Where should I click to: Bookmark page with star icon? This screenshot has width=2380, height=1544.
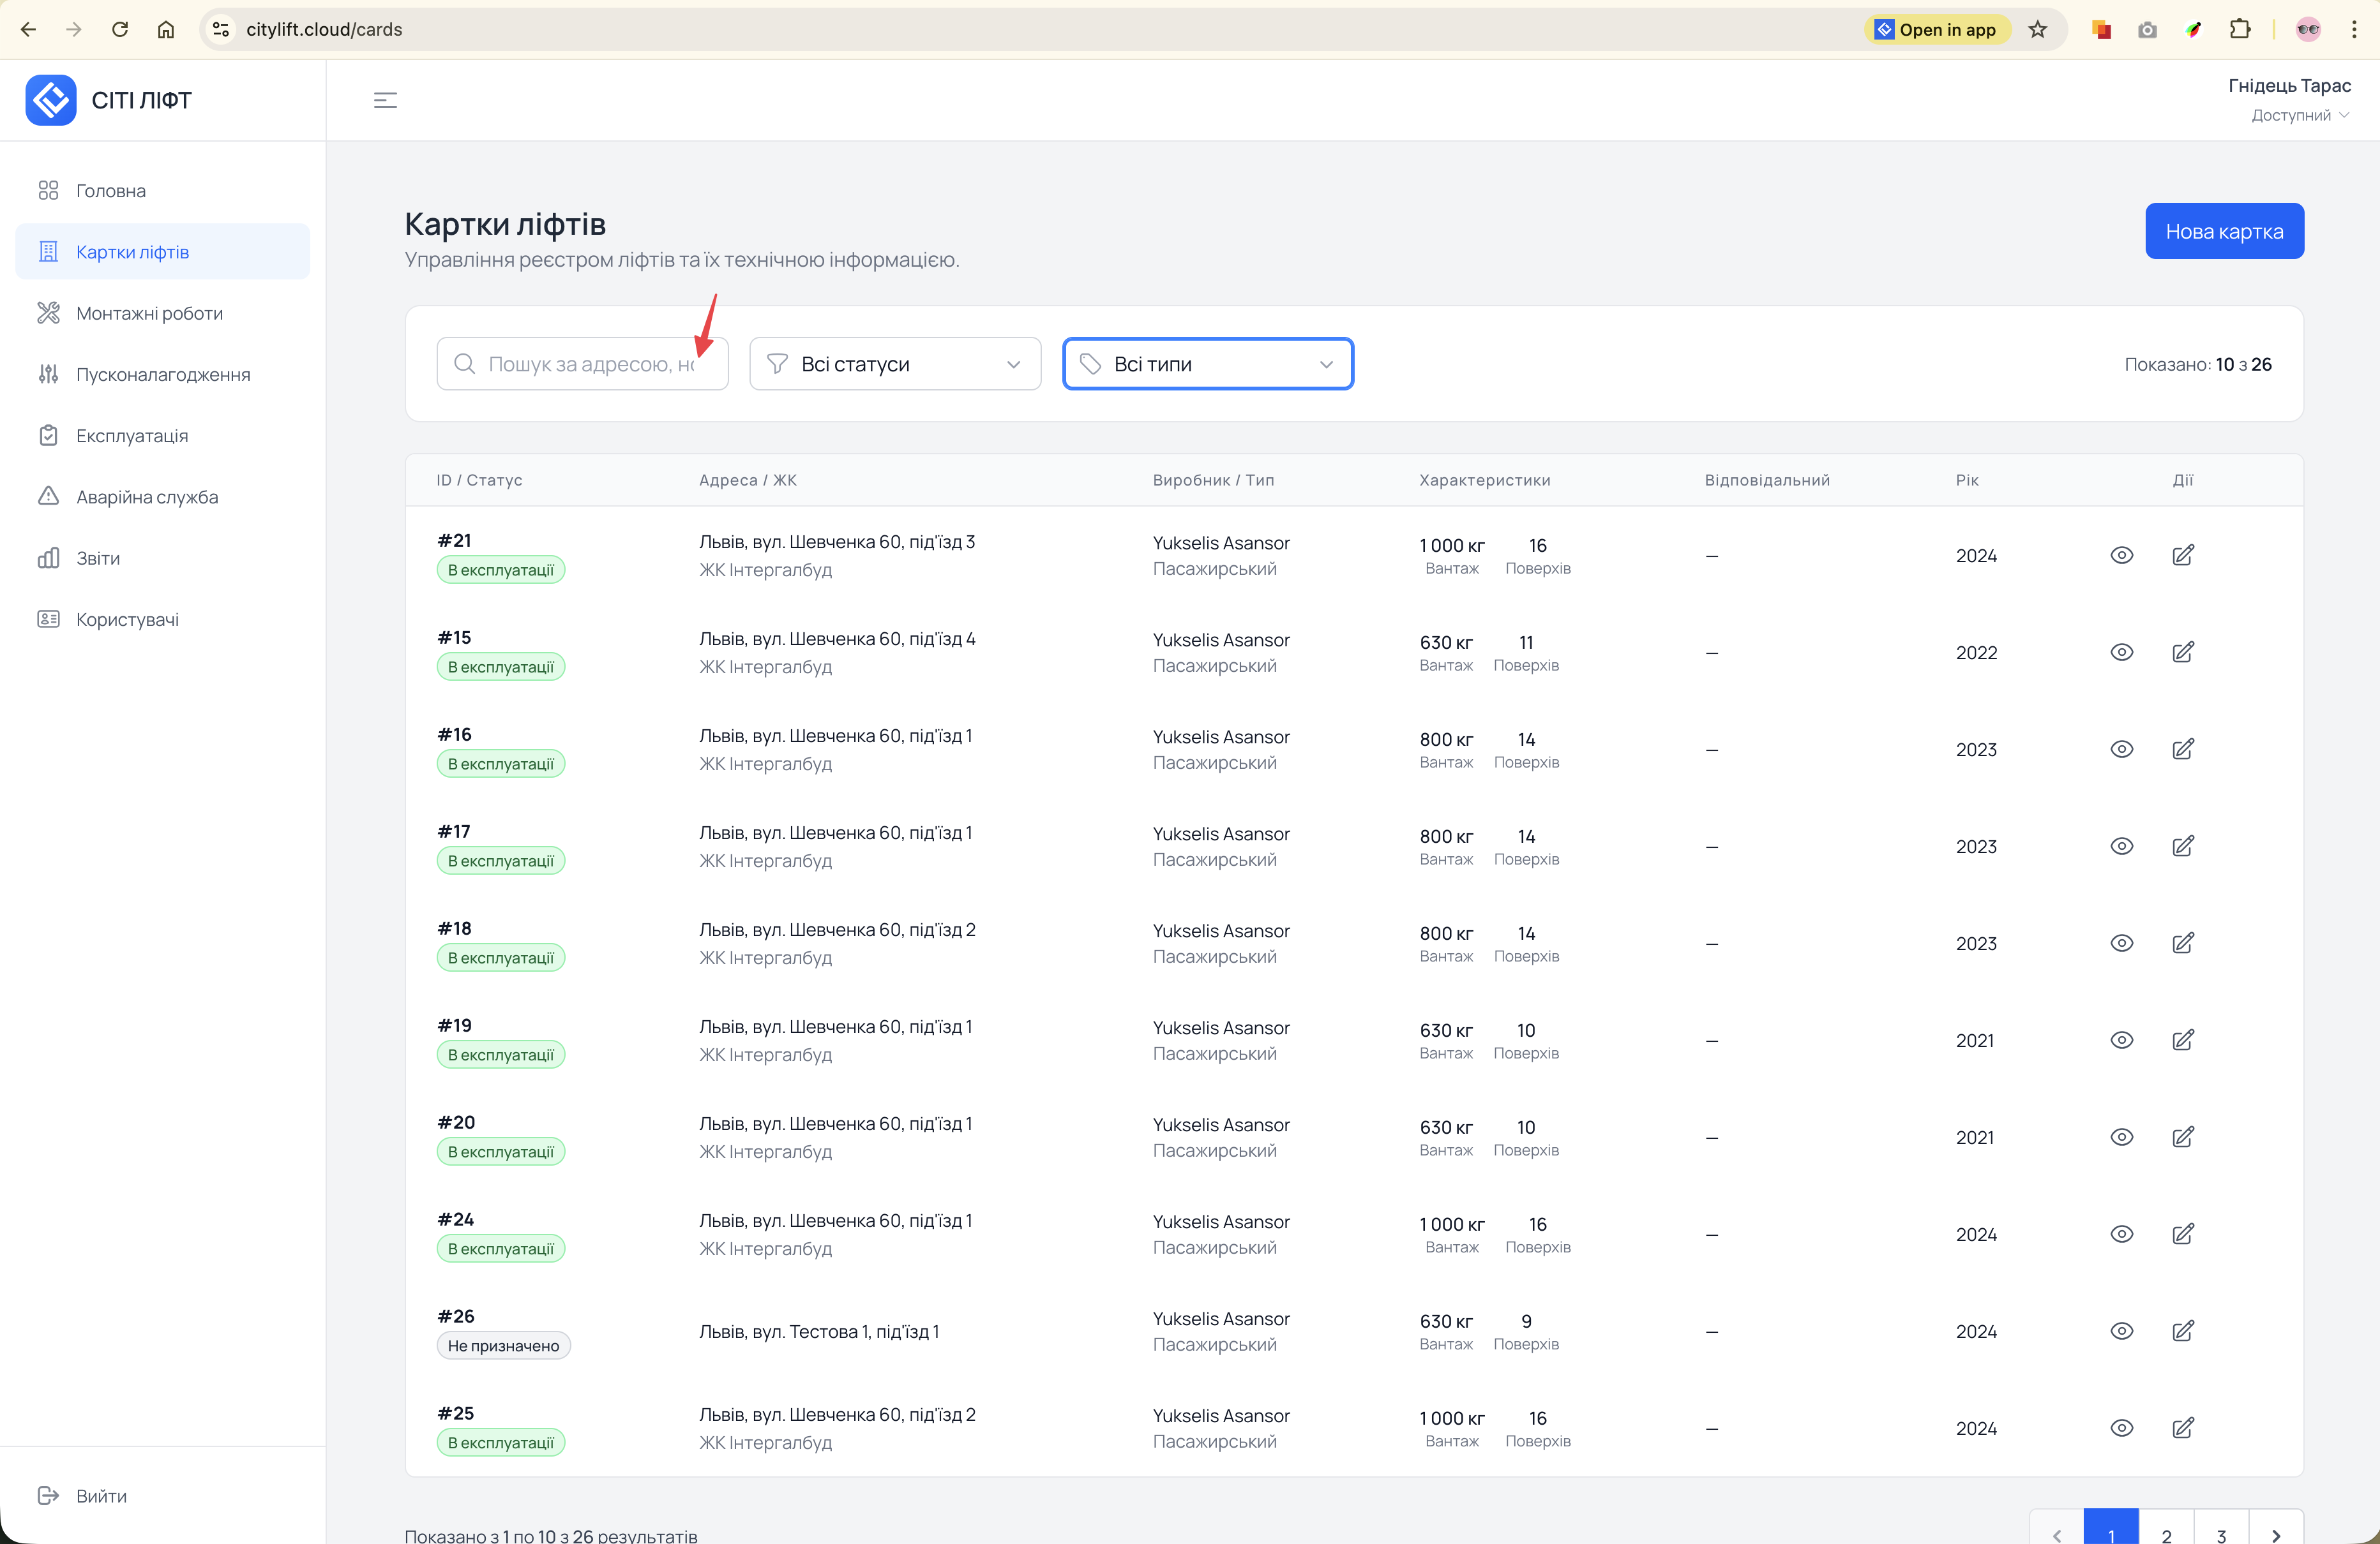pyautogui.click(x=2037, y=30)
